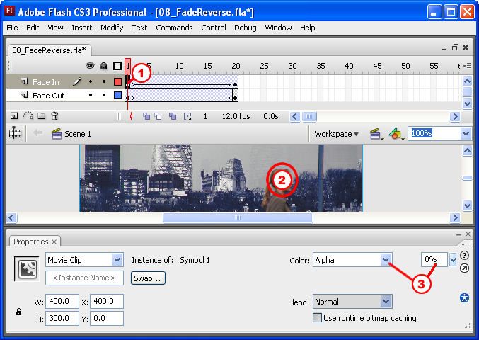Click the Insert Layer icon
Screen dimensions: 479x340
click(14, 115)
